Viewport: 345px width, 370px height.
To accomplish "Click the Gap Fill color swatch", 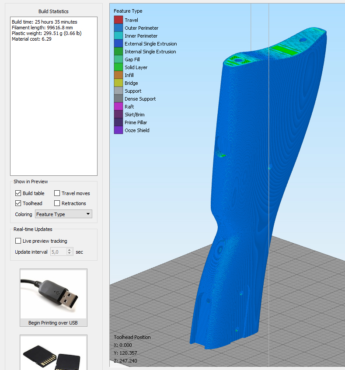I will 118,59.
